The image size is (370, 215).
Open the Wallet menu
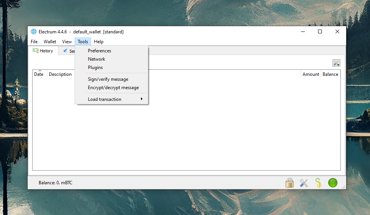[50, 42]
